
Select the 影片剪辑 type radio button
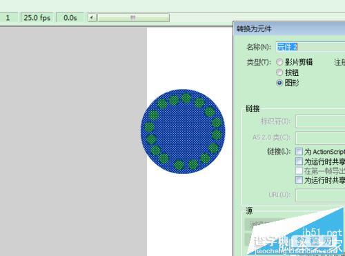coord(279,62)
